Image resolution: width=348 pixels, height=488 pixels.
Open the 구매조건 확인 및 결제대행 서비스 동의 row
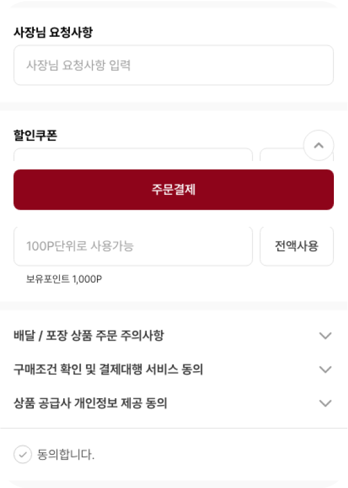point(174,369)
